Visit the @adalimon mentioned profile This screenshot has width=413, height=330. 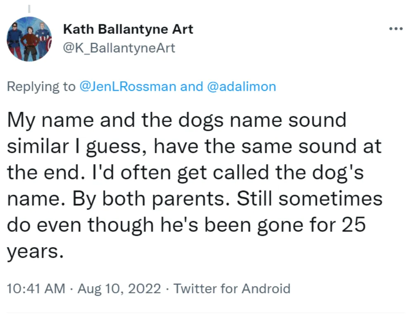(242, 87)
